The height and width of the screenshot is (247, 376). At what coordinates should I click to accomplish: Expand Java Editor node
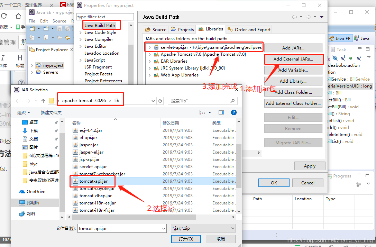coord(81,46)
